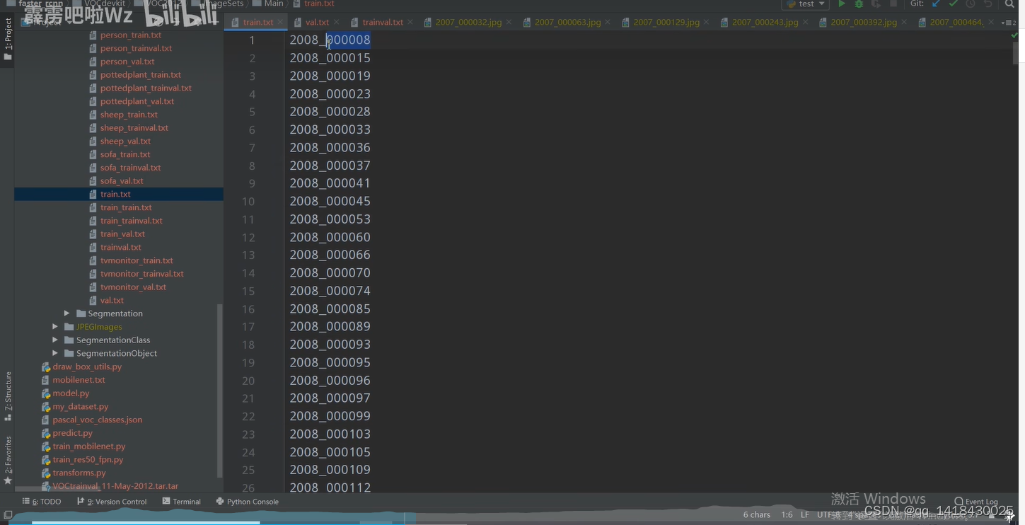Screen dimensions: 1025x525
Task: Close the train.txt editor tab
Action: [x=280, y=23]
